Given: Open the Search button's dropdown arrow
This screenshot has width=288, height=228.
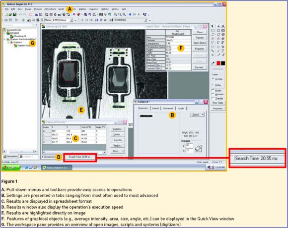Looking at the screenshot, I should point(203,114).
